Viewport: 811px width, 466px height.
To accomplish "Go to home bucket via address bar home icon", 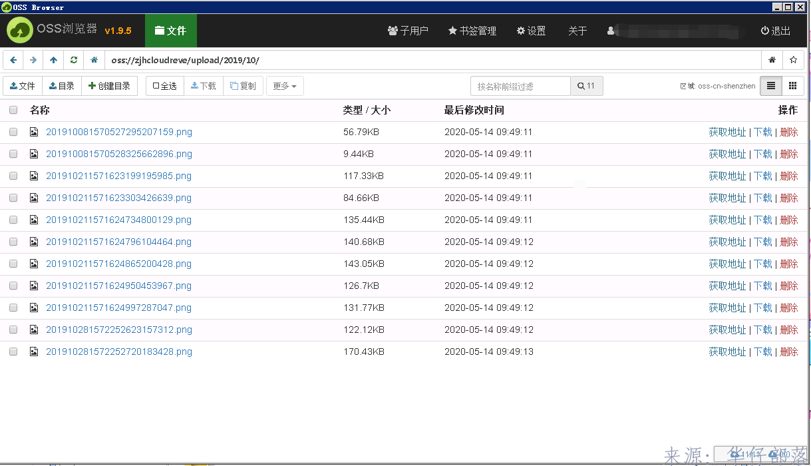I will coord(94,60).
